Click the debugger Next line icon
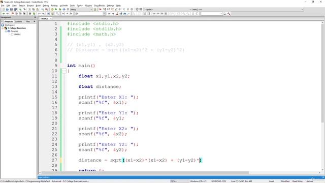 (x=108, y=10)
